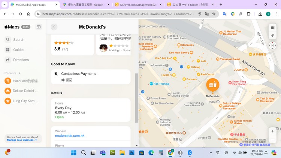Select the McDonald's map pin

click(x=213, y=85)
